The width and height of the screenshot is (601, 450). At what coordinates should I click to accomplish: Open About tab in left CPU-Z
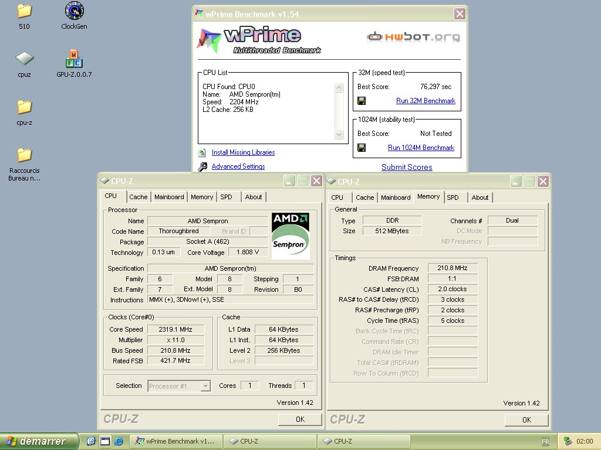click(254, 197)
